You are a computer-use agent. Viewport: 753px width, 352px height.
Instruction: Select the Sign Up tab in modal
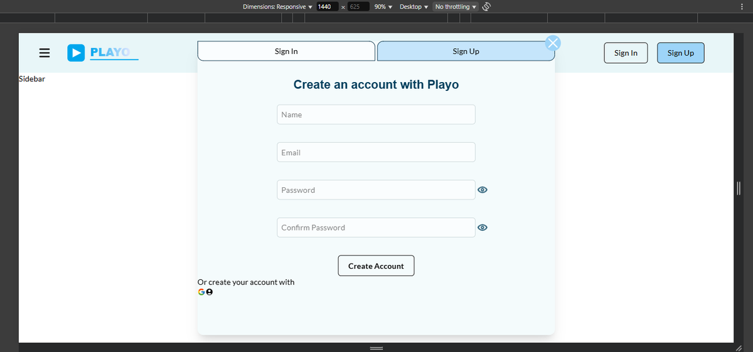(x=466, y=51)
